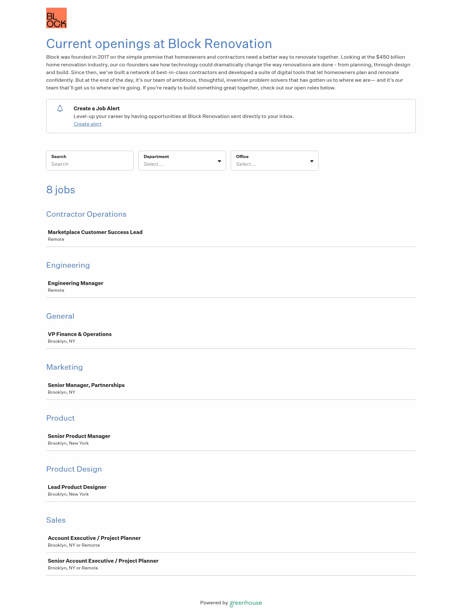Image resolution: width=462 pixels, height=614 pixels.
Task: Click the Product Design section heading
Action: click(74, 469)
